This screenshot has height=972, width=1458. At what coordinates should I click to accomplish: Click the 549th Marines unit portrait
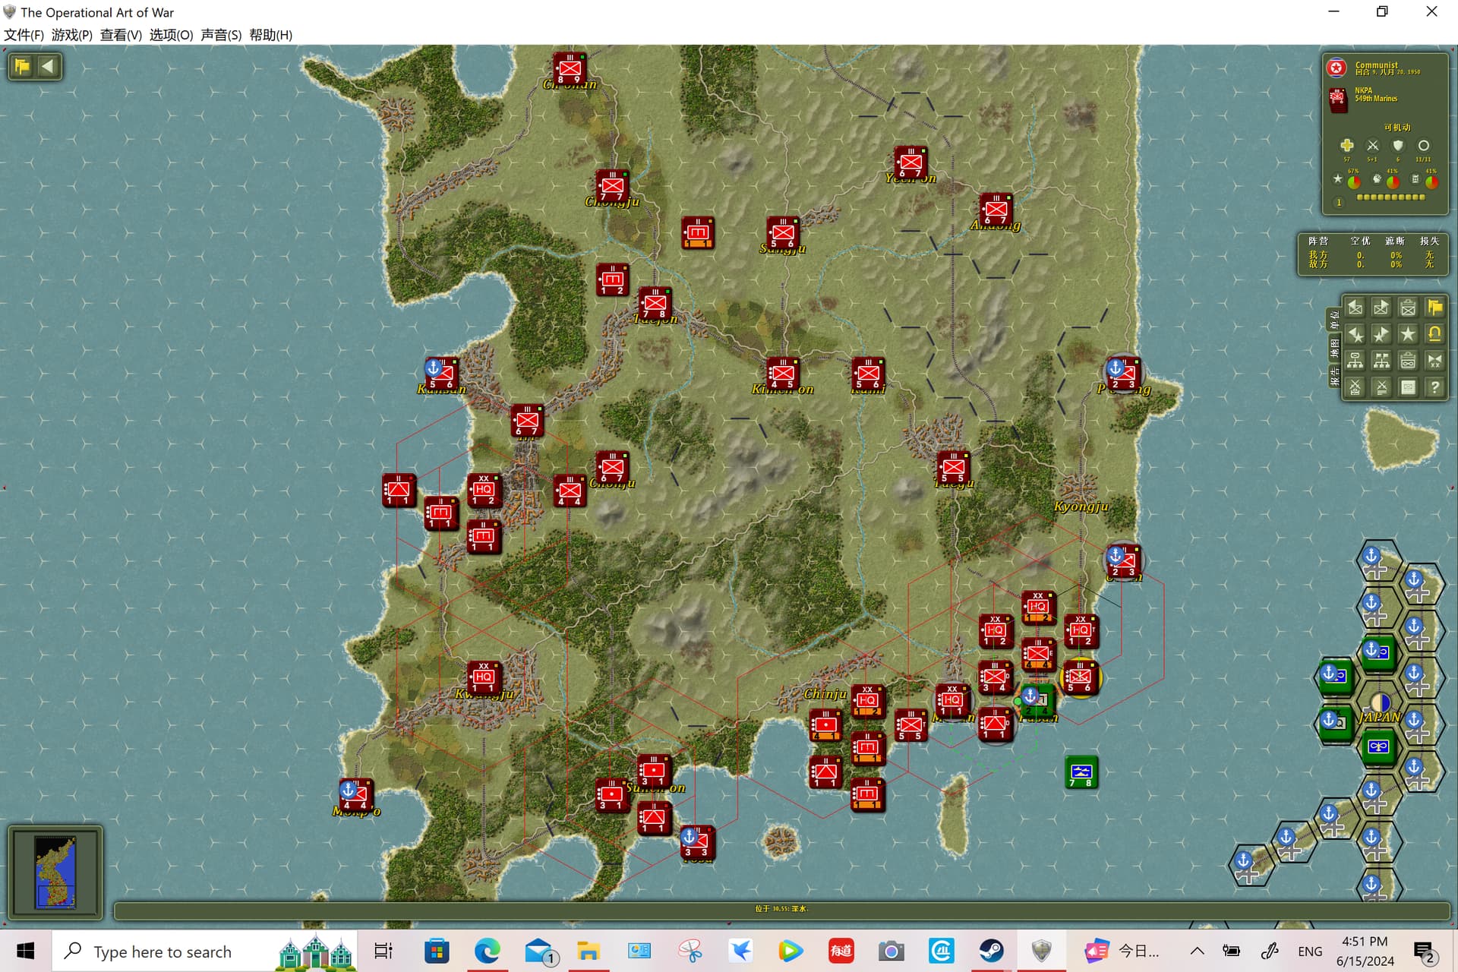pyautogui.click(x=1338, y=99)
